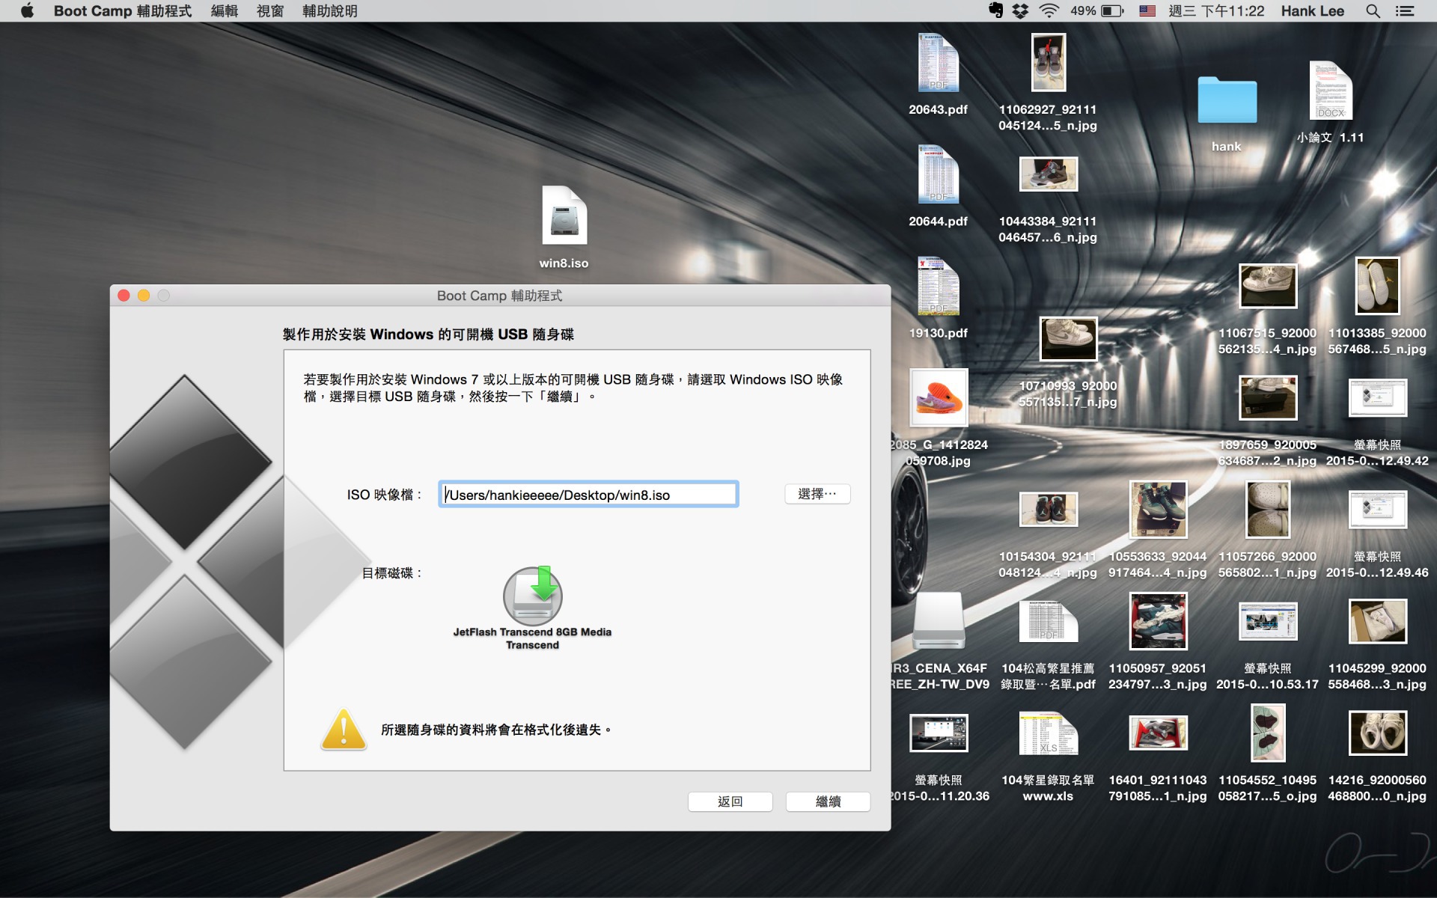Viewport: 1437px width, 898px height.
Task: Click the battery status indicator showing 49%
Action: click(1097, 10)
